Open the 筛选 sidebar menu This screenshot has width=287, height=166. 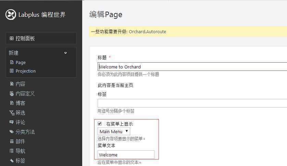tap(20, 113)
